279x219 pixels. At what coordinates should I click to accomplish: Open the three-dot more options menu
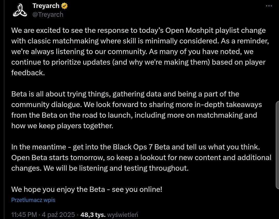coord(269,6)
